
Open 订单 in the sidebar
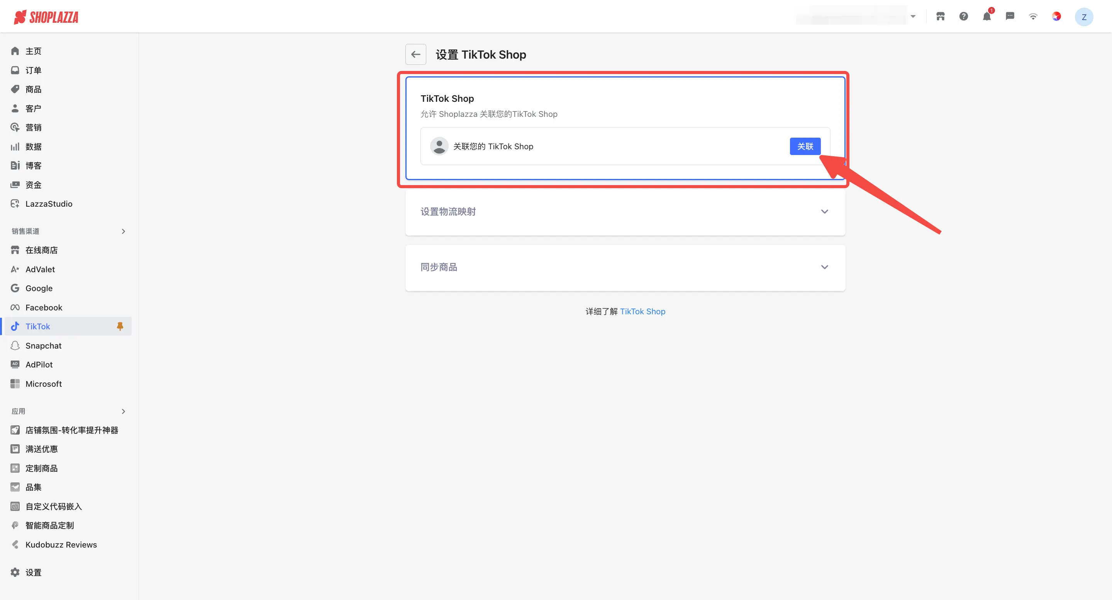coord(33,70)
